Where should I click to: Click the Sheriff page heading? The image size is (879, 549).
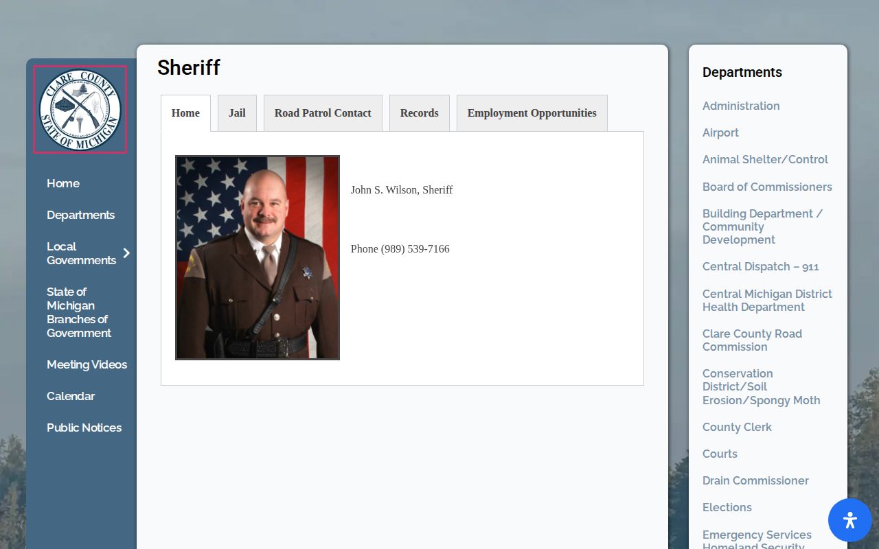189,67
